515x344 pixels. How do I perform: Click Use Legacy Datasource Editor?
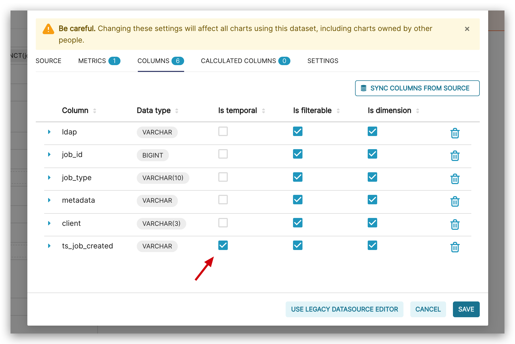344,309
